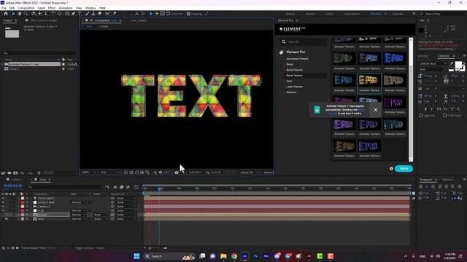
Task: Open the File menu
Action: pos(4,8)
